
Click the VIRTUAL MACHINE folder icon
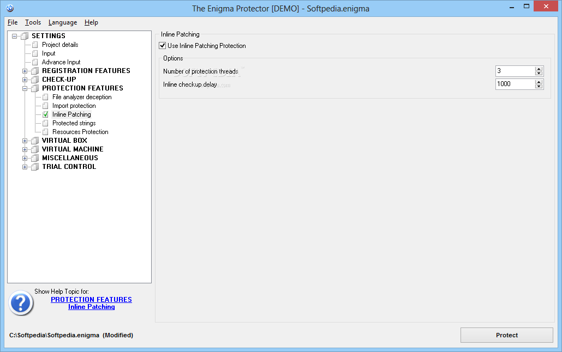[35, 149]
